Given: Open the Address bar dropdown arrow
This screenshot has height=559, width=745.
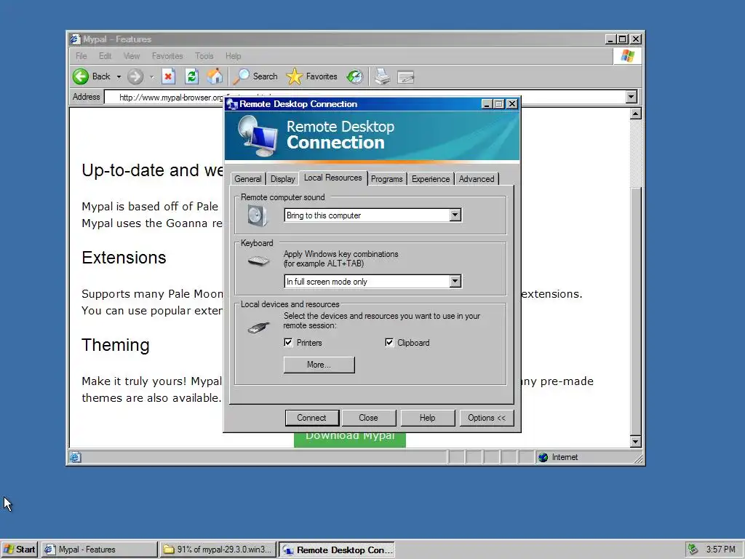Looking at the screenshot, I should click(631, 97).
